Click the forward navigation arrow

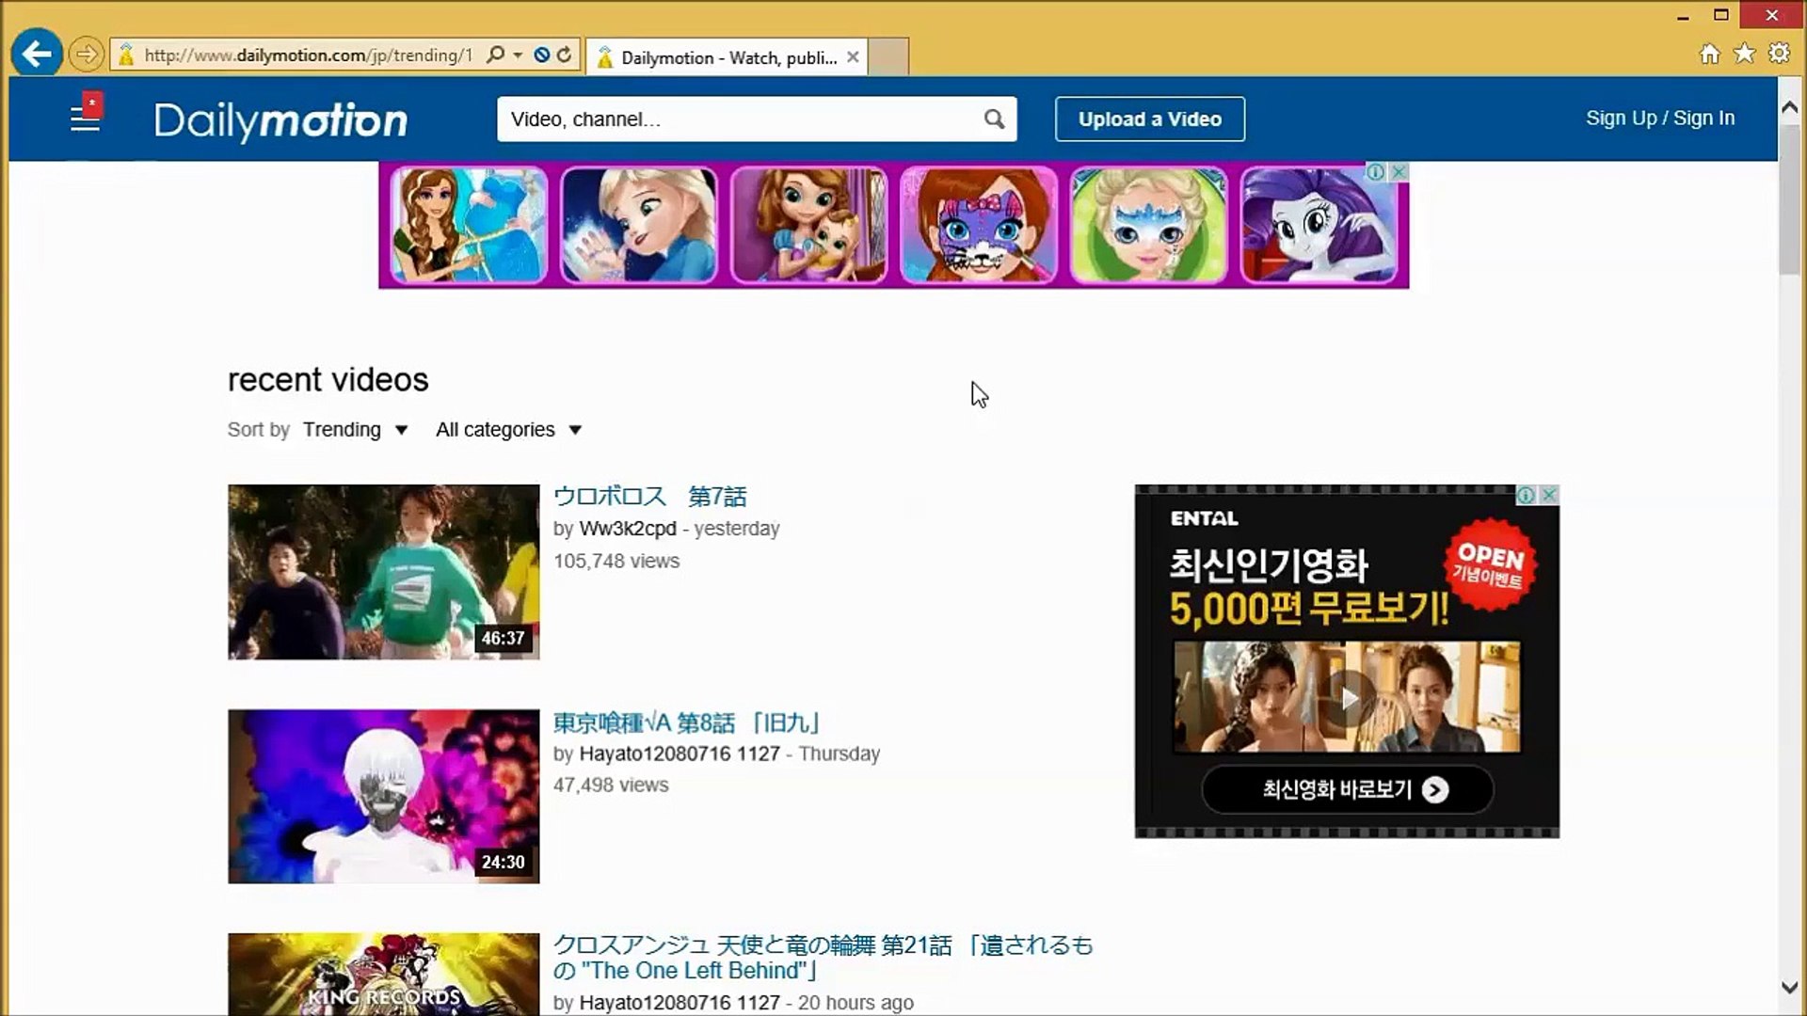coord(87,54)
